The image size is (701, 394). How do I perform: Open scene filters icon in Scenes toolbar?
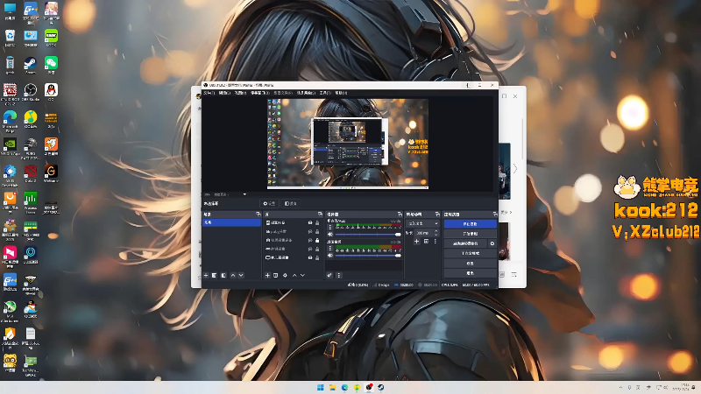tap(223, 276)
